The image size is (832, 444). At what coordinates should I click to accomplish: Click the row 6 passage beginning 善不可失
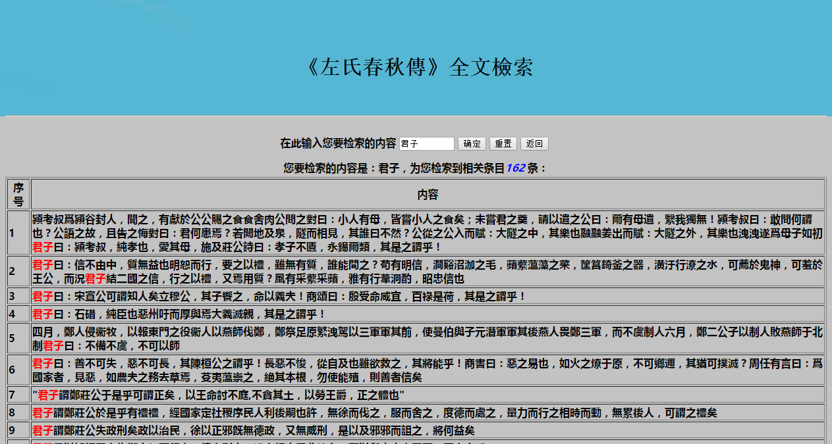click(x=428, y=370)
